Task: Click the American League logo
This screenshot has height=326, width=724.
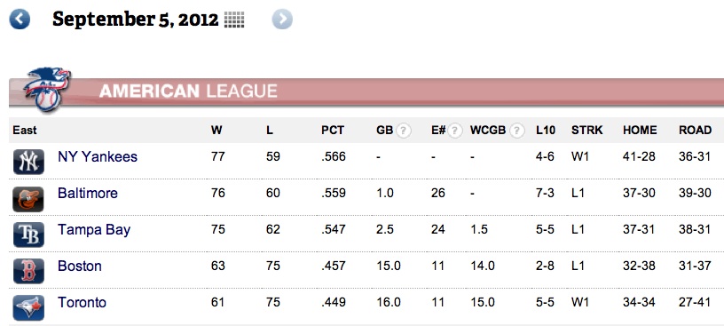Action: pyautogui.click(x=47, y=89)
